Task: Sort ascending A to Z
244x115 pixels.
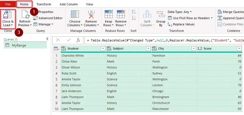Action: click(134, 12)
